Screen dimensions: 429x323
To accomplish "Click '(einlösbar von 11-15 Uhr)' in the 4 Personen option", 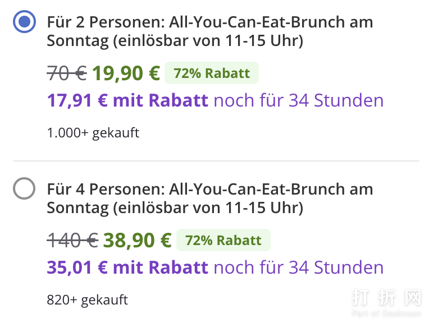I will (x=208, y=208).
